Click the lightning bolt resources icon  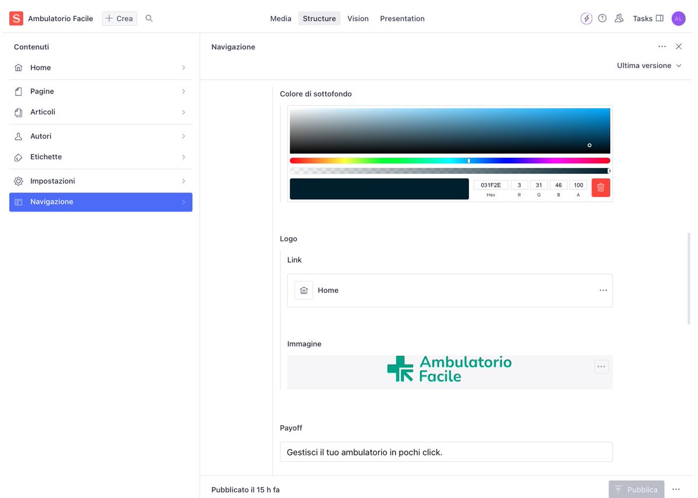pyautogui.click(x=586, y=18)
